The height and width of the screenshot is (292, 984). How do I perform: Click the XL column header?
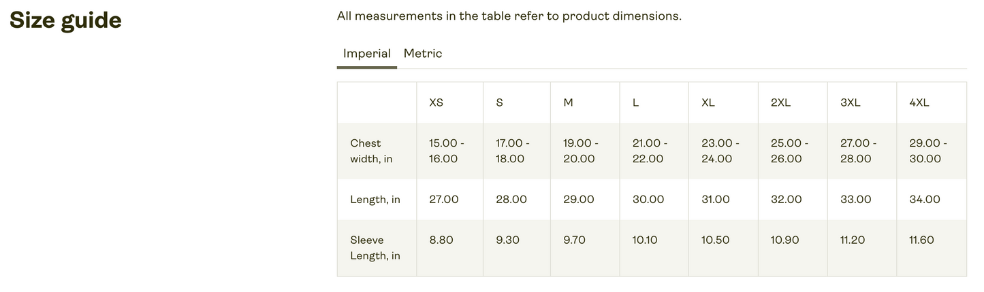pyautogui.click(x=708, y=103)
